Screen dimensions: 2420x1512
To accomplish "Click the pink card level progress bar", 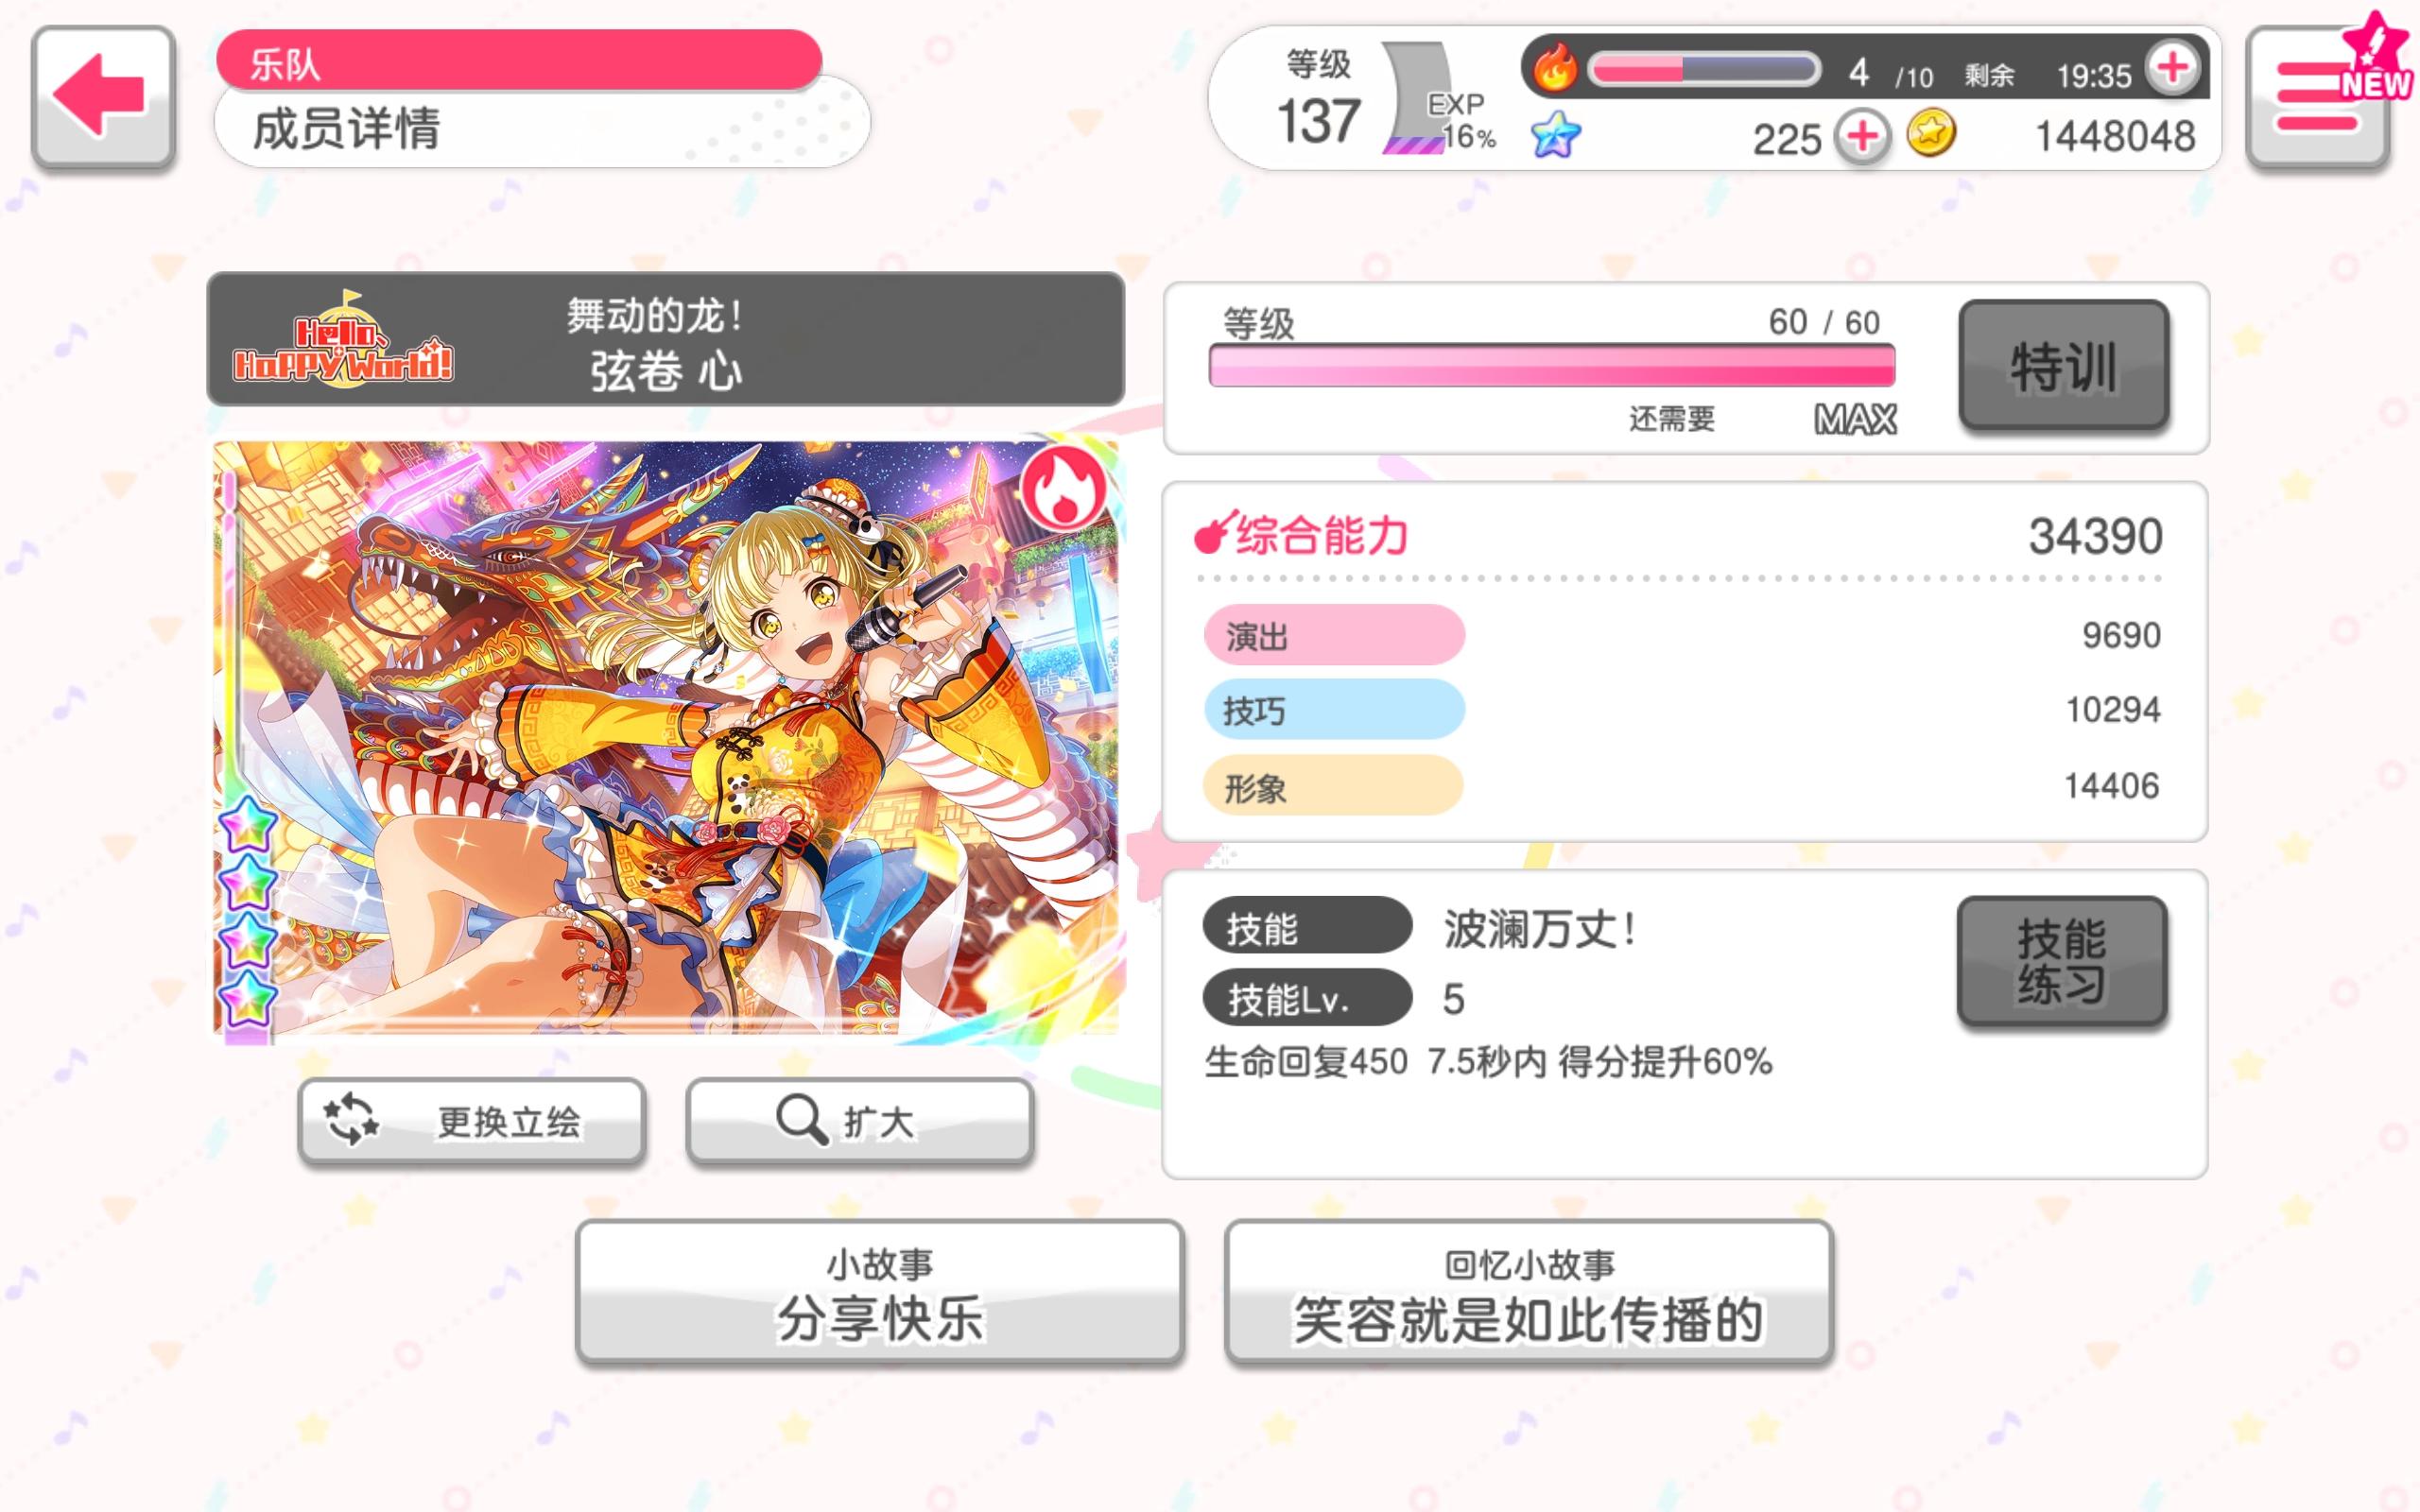I will pyautogui.click(x=1552, y=366).
